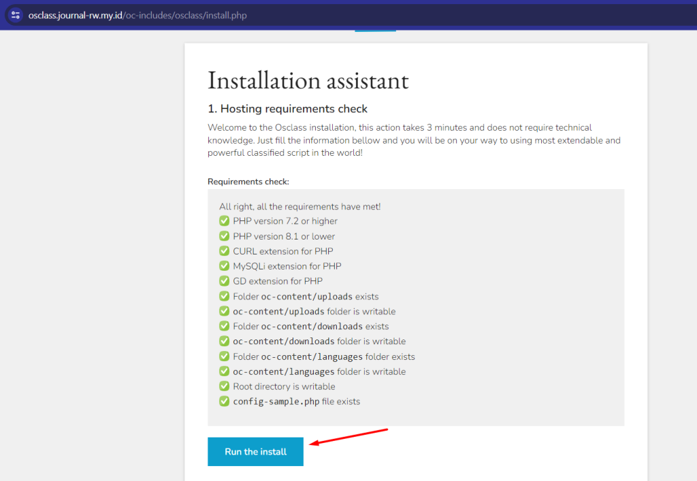Click check icon for uploads folder writable
This screenshot has width=697, height=481.
pos(224,312)
